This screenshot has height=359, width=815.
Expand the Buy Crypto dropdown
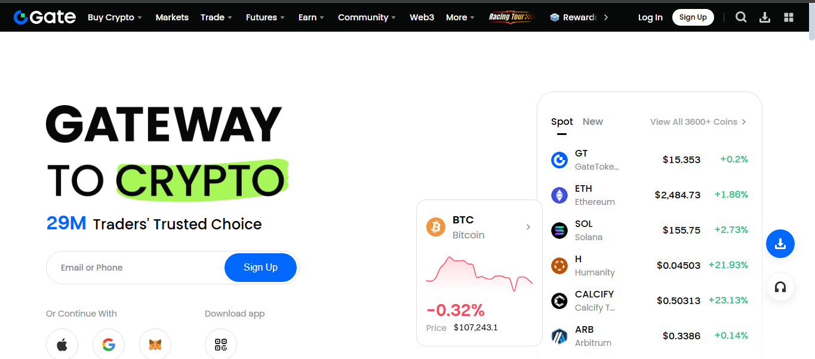tap(111, 17)
